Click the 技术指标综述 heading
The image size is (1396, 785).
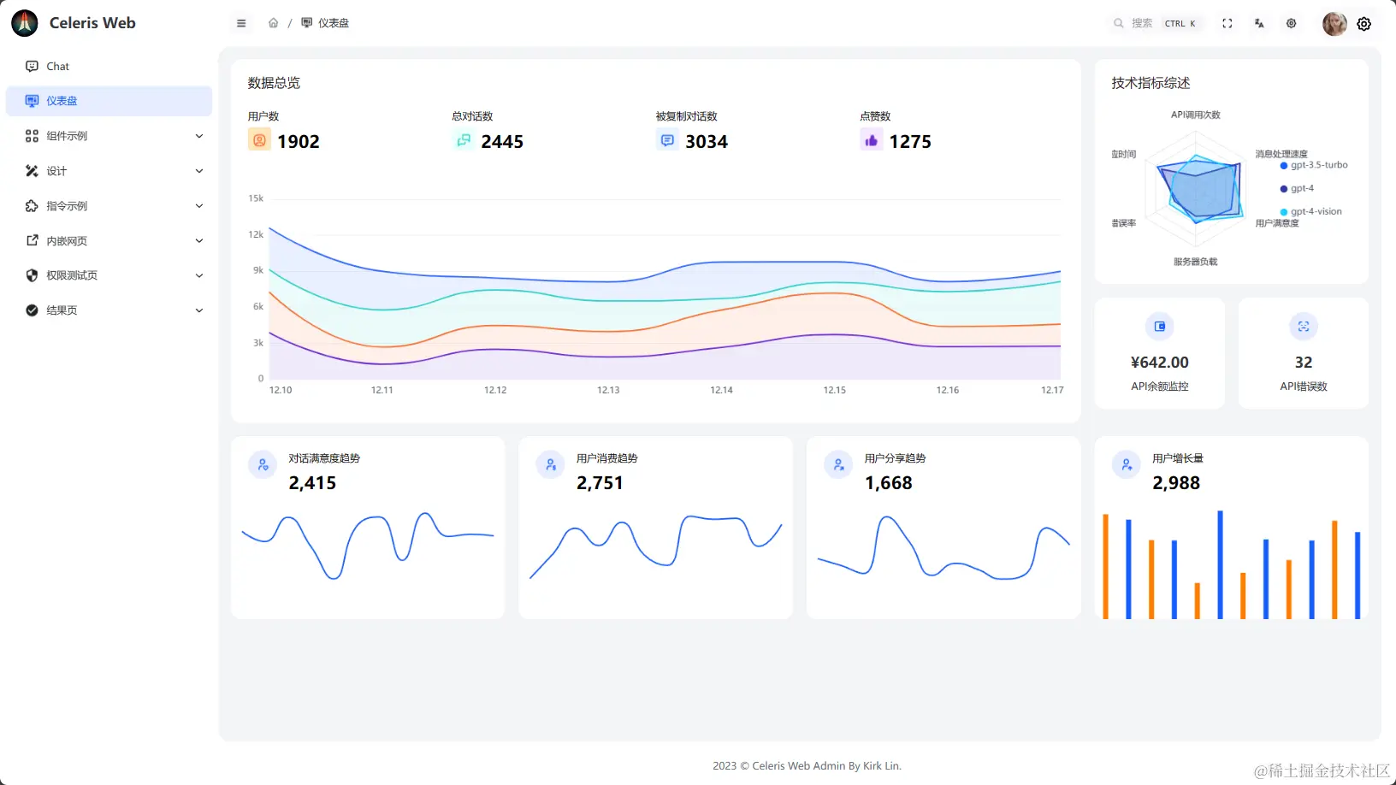(1151, 83)
